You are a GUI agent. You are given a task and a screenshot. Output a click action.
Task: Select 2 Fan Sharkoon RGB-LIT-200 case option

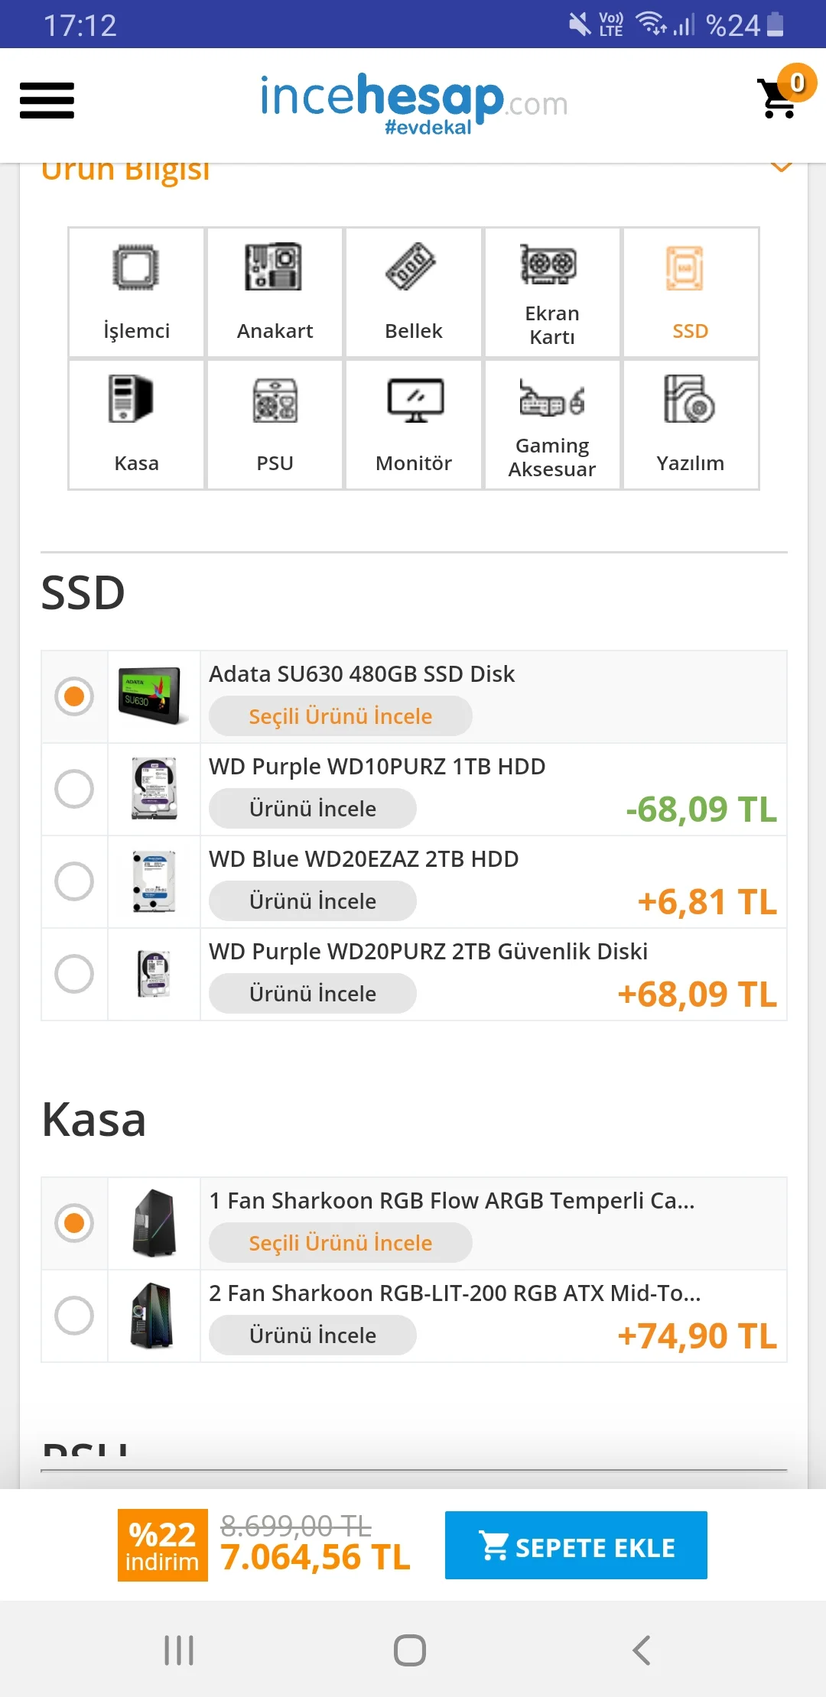tap(74, 1316)
